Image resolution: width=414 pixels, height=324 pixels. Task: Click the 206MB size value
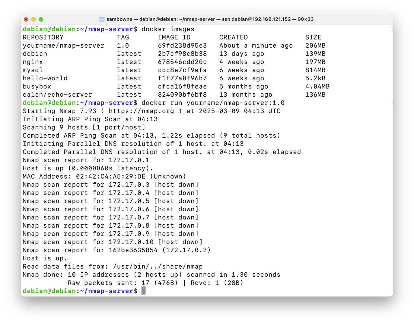[x=315, y=45]
